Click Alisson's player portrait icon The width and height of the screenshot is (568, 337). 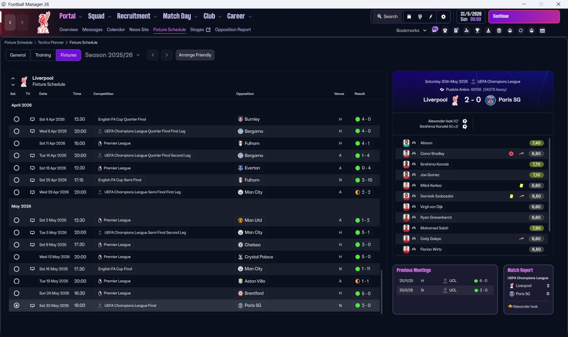(406, 143)
